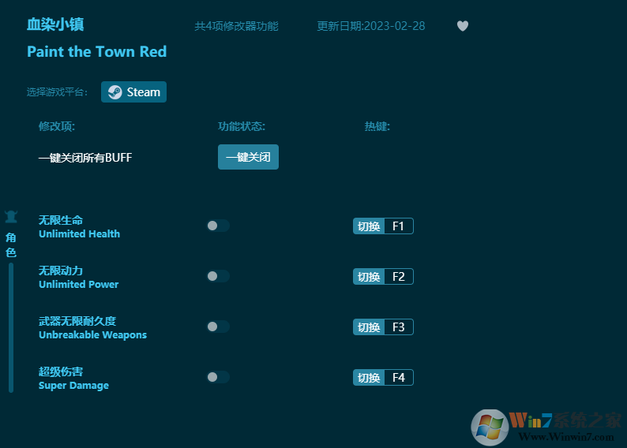Image resolution: width=627 pixels, height=448 pixels.
Task: Turn on Unbreakable Weapons switch
Action: (x=218, y=327)
